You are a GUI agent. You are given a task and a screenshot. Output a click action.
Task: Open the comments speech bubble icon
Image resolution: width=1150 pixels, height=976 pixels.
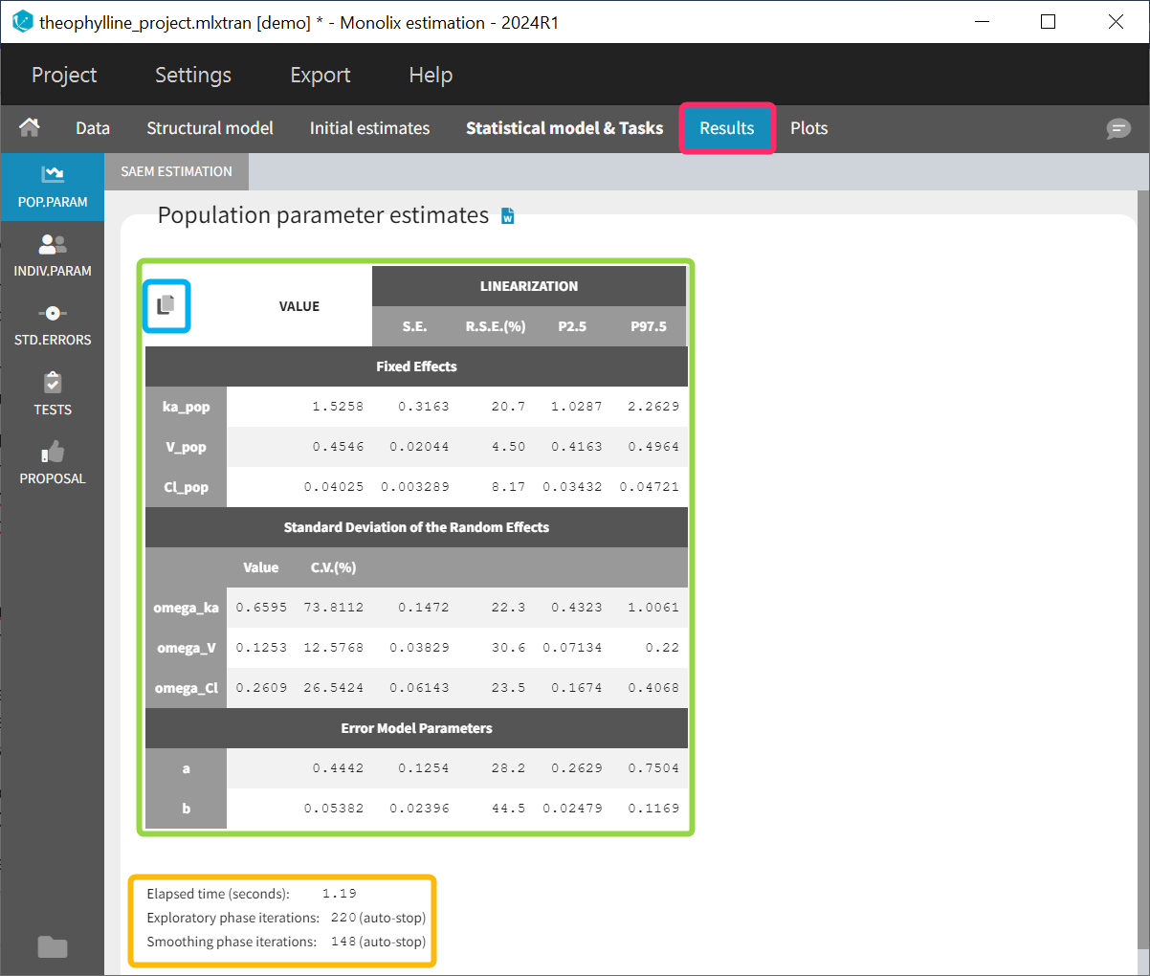(x=1117, y=129)
